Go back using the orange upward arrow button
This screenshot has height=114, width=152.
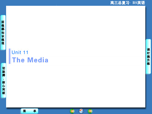[x=72, y=111]
